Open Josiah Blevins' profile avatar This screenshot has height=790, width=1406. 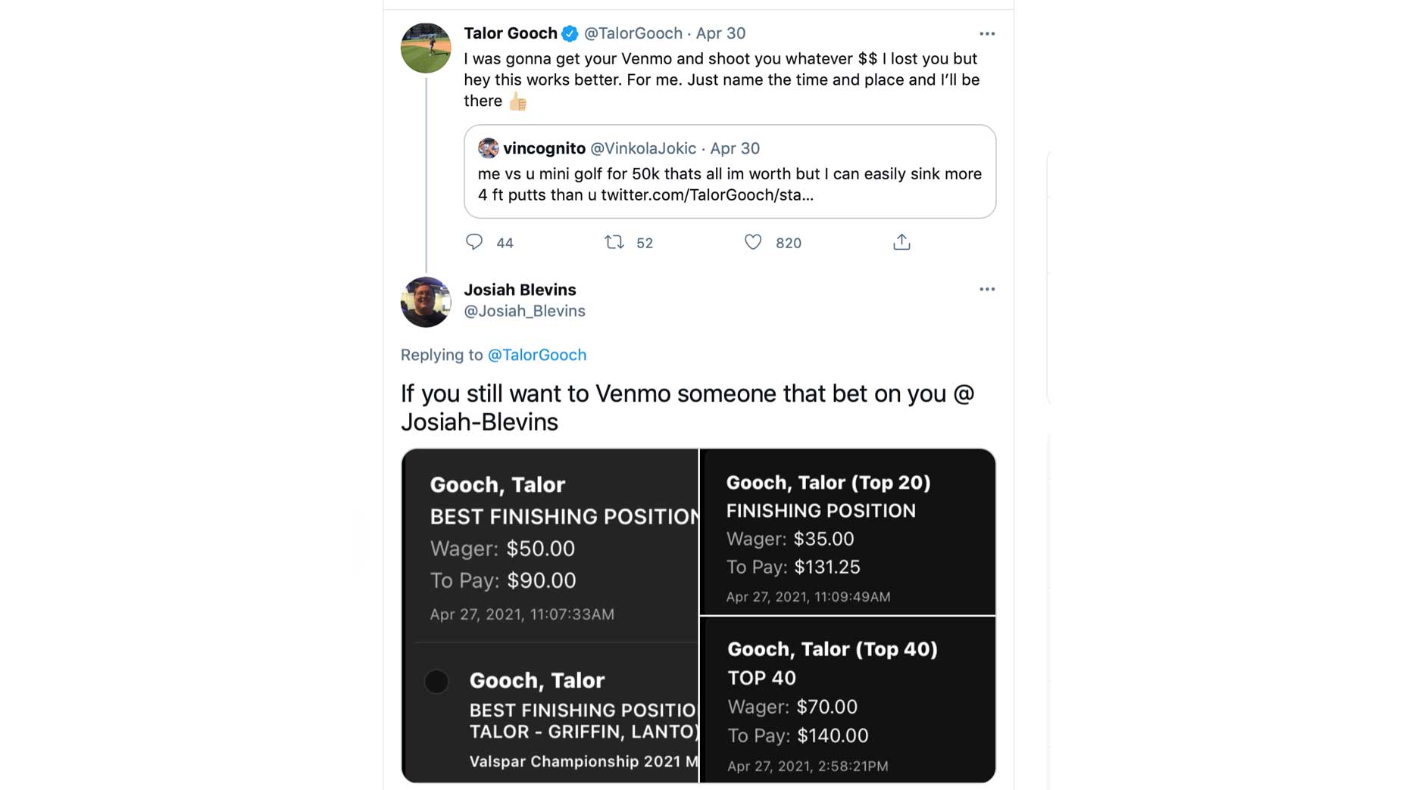[426, 302]
